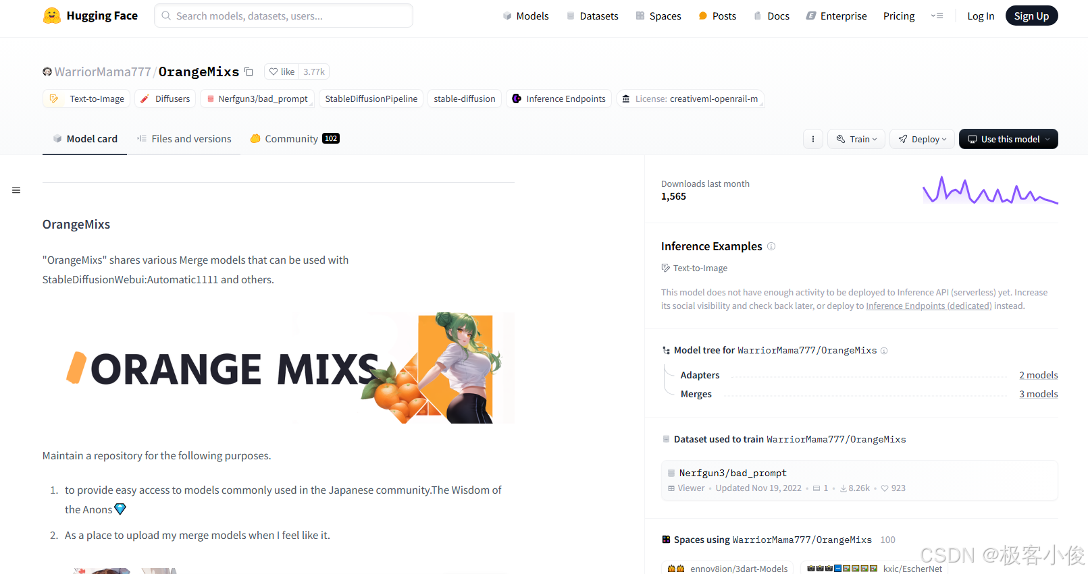Click the Sign Up button
Image resolution: width=1088 pixels, height=574 pixels.
[x=1031, y=16]
